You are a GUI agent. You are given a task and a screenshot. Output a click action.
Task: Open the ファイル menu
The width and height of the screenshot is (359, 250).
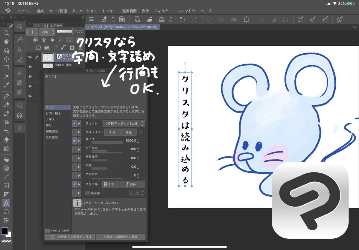pos(24,11)
